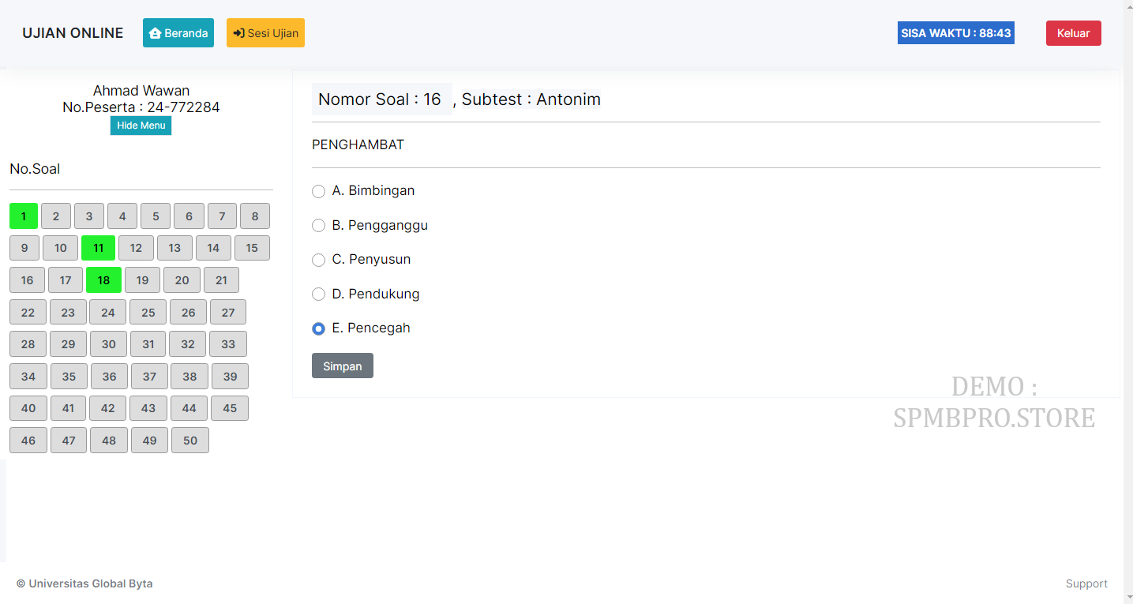Go to question number 36
1133x604 pixels.
109,377
